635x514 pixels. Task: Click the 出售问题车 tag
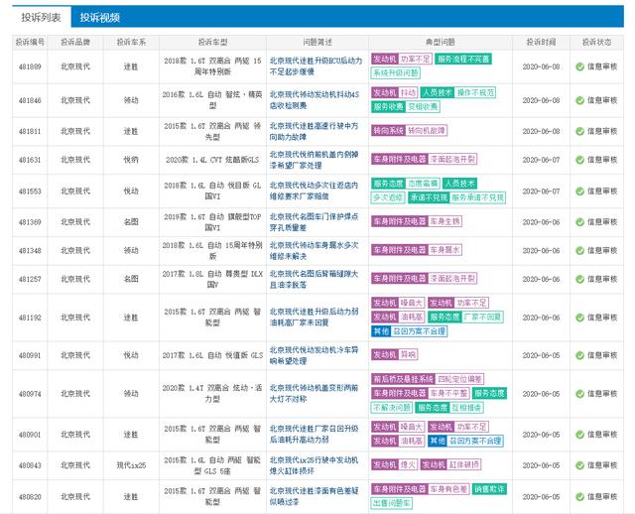(391, 503)
